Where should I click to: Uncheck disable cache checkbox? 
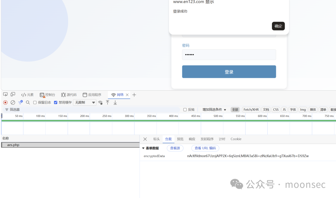(x=56, y=103)
